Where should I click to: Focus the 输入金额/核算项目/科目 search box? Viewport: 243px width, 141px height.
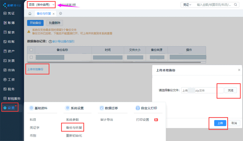click(x=214, y=5)
